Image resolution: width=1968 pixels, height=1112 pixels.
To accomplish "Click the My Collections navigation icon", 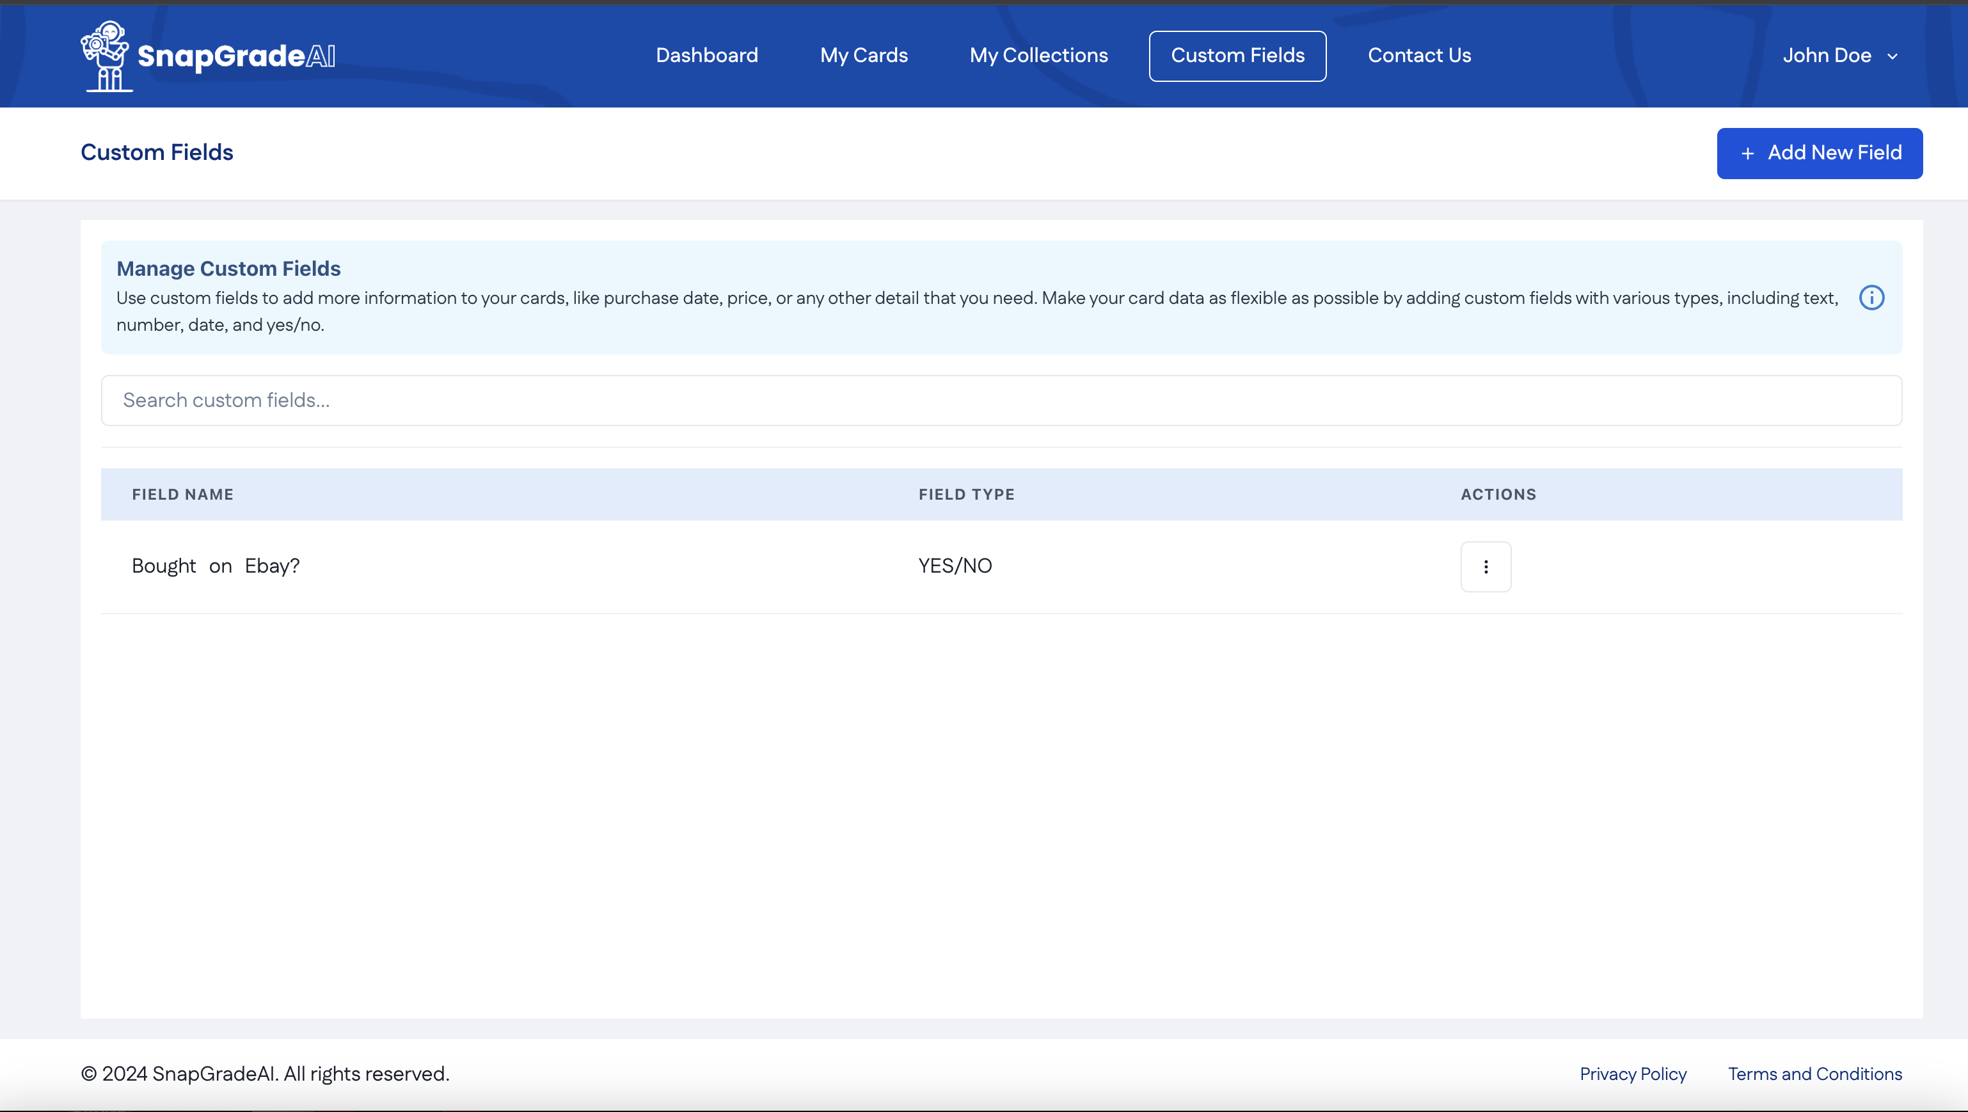I will point(1040,56).
